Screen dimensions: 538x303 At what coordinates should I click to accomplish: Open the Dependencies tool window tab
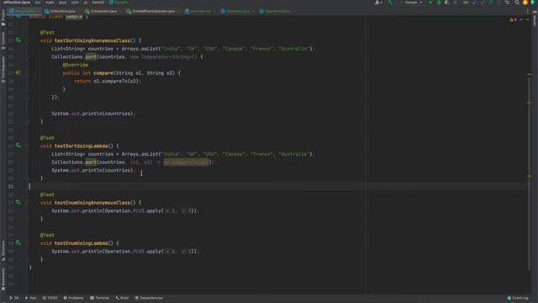[x=149, y=298]
